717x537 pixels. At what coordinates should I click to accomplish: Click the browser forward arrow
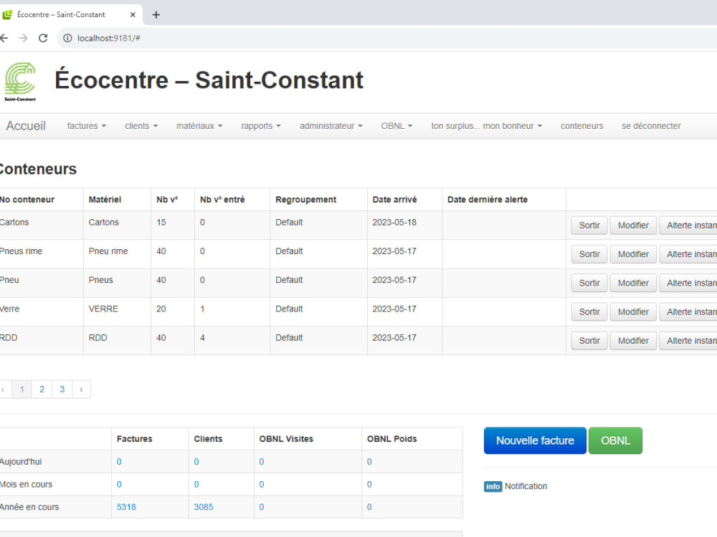point(24,38)
